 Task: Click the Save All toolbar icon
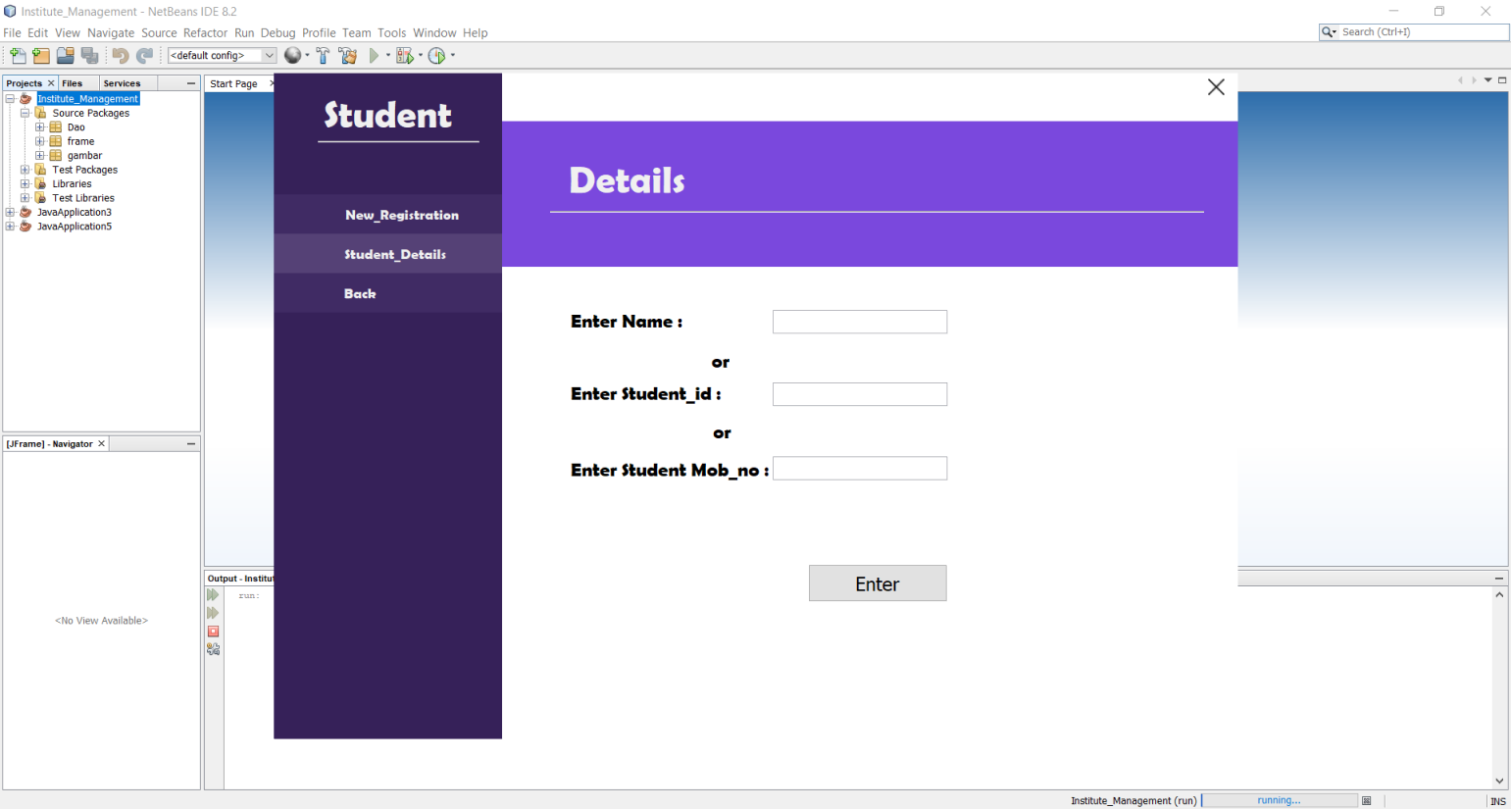[x=89, y=55]
